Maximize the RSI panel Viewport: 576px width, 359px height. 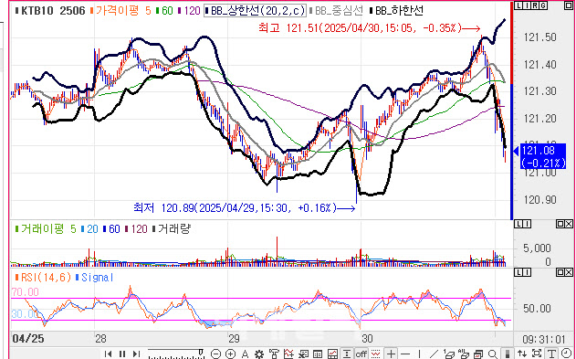(560, 272)
